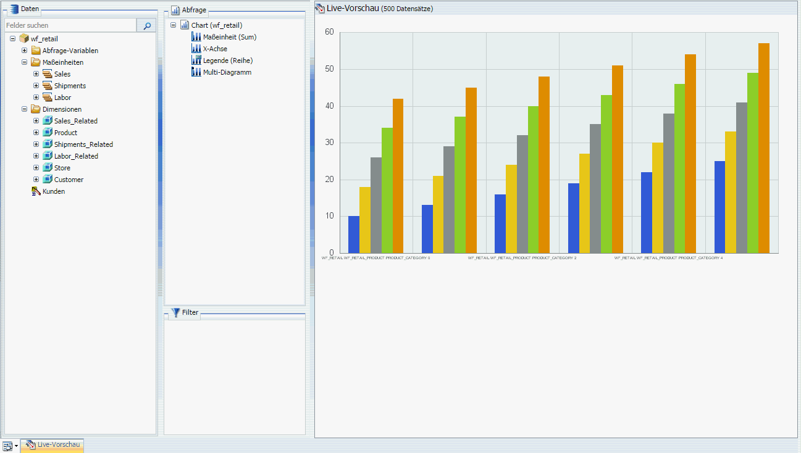Image resolution: width=801 pixels, height=453 pixels.
Task: Click the Product cube icon
Action: click(48, 133)
